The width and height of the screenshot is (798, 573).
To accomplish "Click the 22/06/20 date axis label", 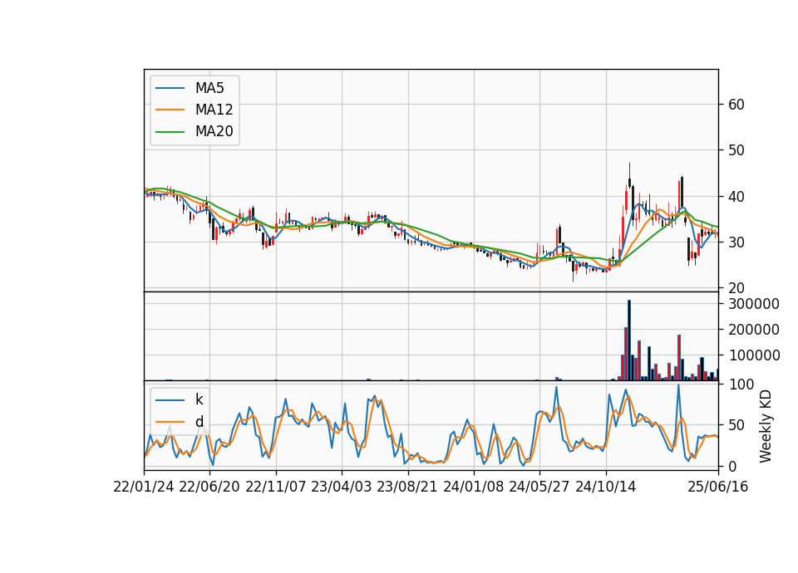I will pos(209,487).
